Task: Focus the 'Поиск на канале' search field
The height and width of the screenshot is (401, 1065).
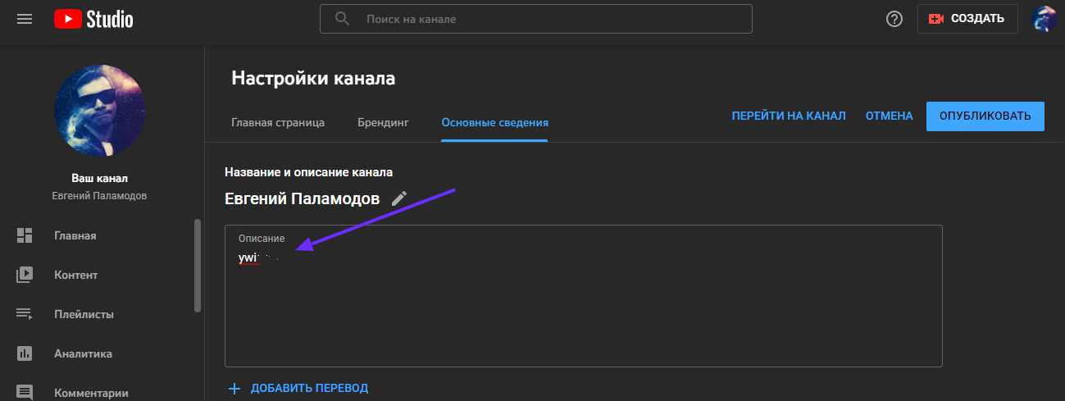Action: [535, 18]
